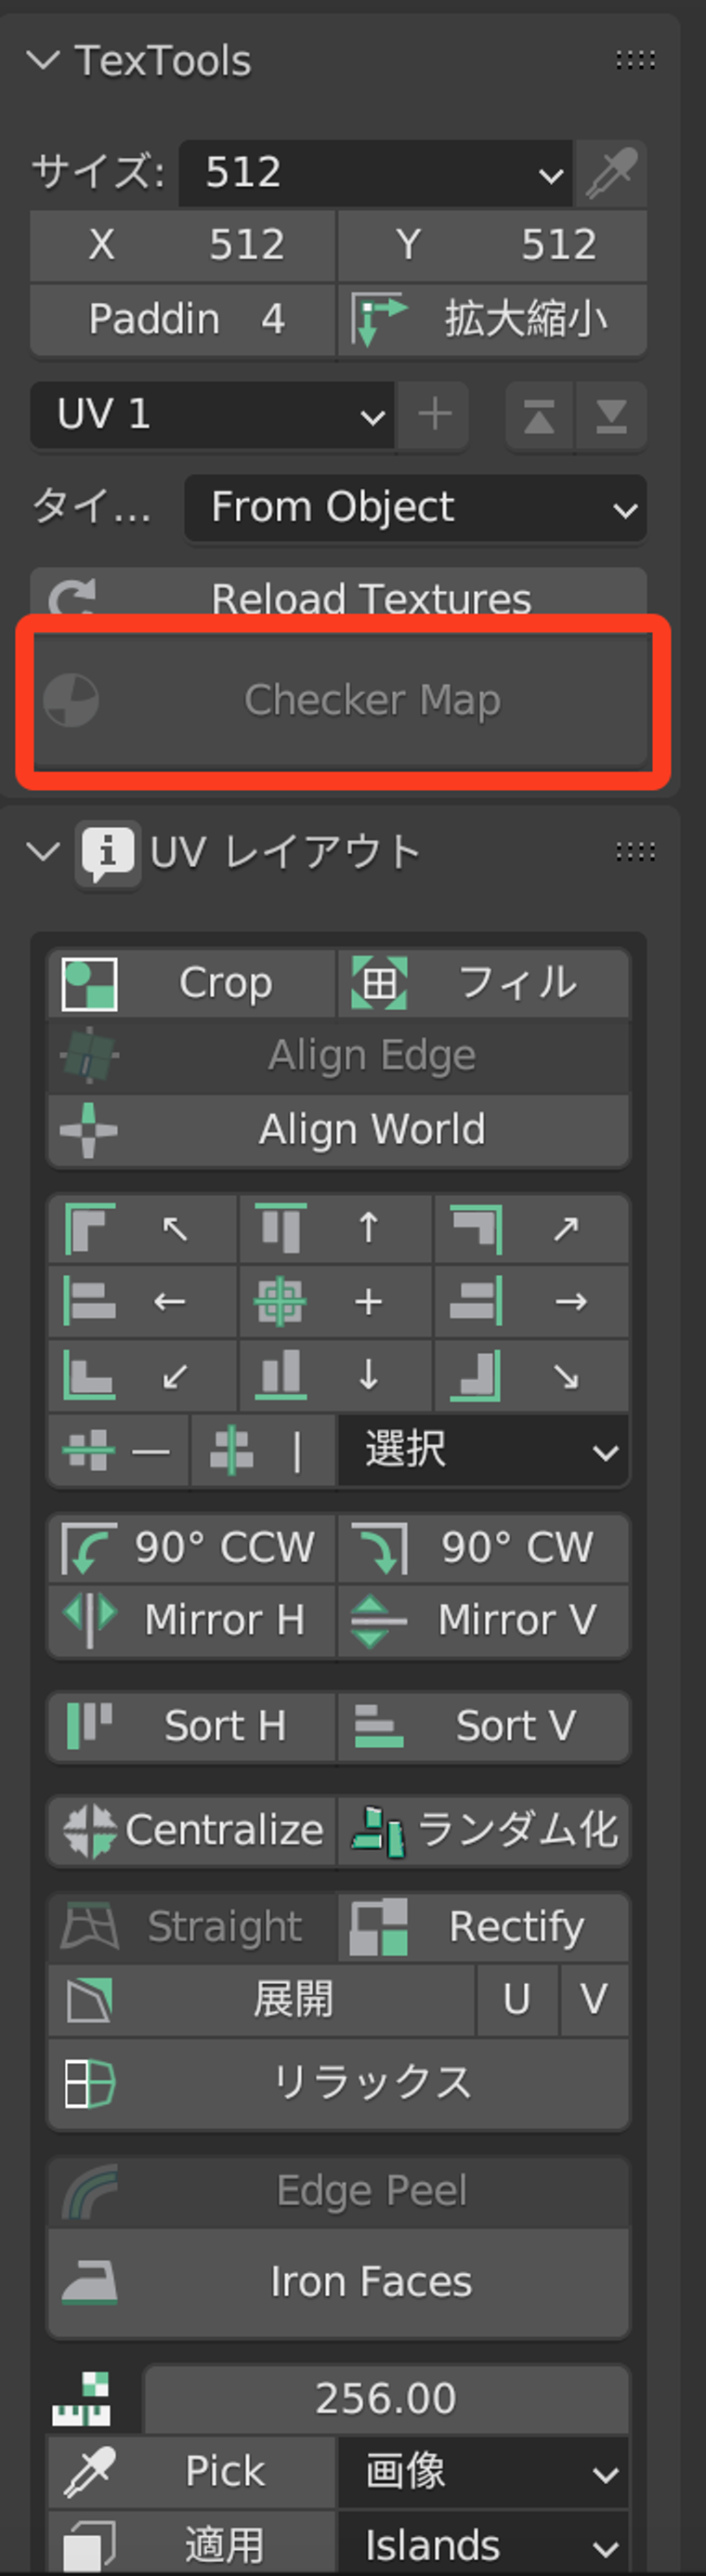The height and width of the screenshot is (2576, 706).
Task: Click the Reload Textures button
Action: point(338,598)
